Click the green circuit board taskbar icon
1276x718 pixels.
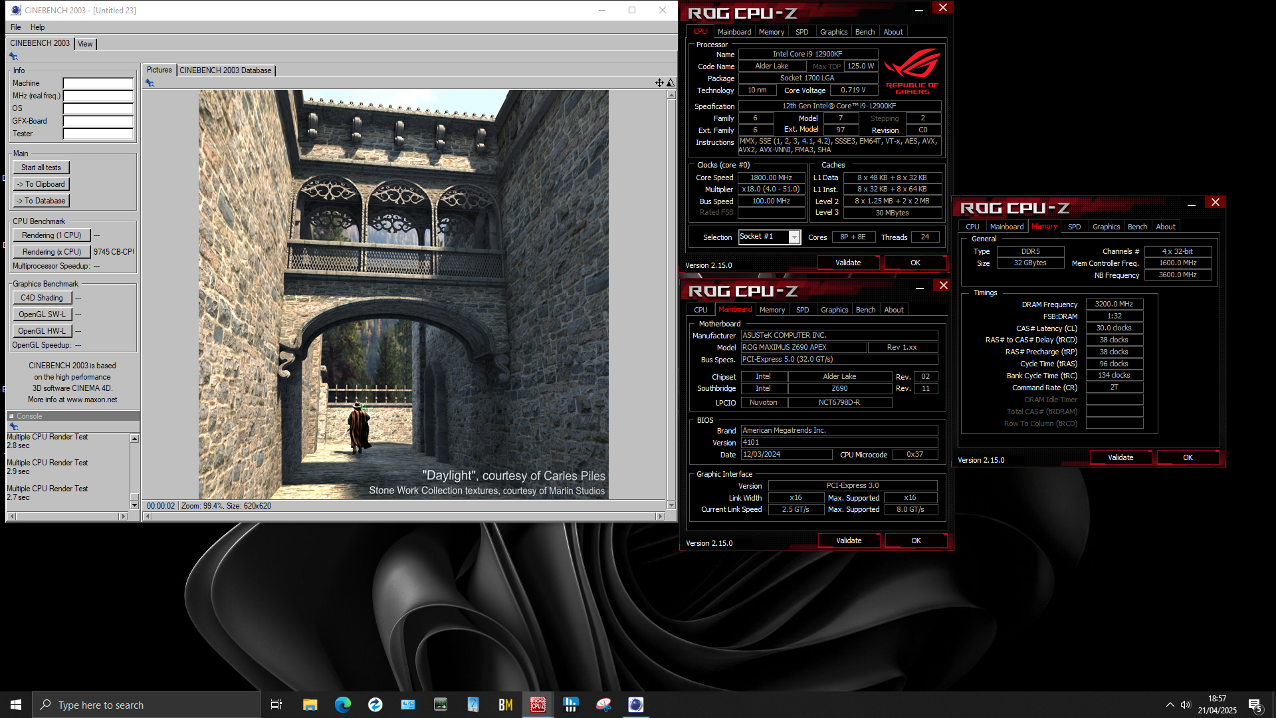[x=441, y=705]
